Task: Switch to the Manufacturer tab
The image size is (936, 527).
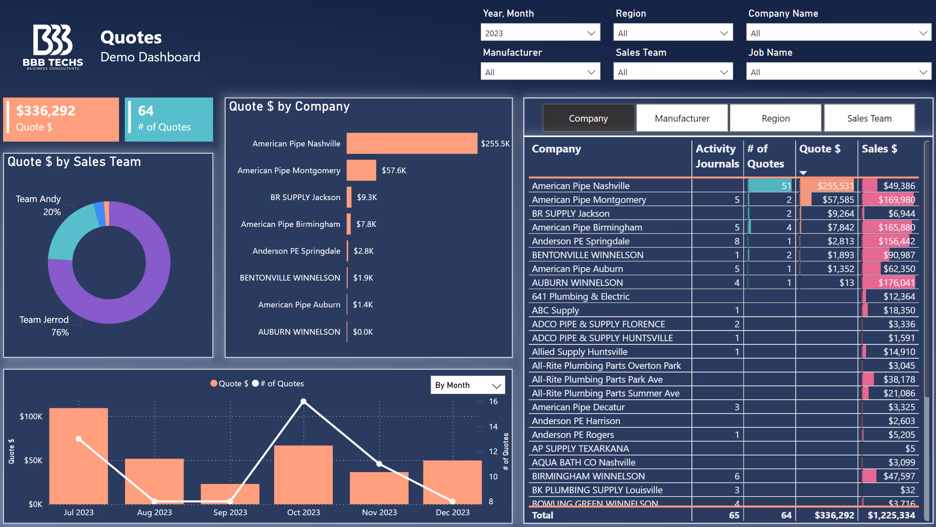Action: coord(682,118)
